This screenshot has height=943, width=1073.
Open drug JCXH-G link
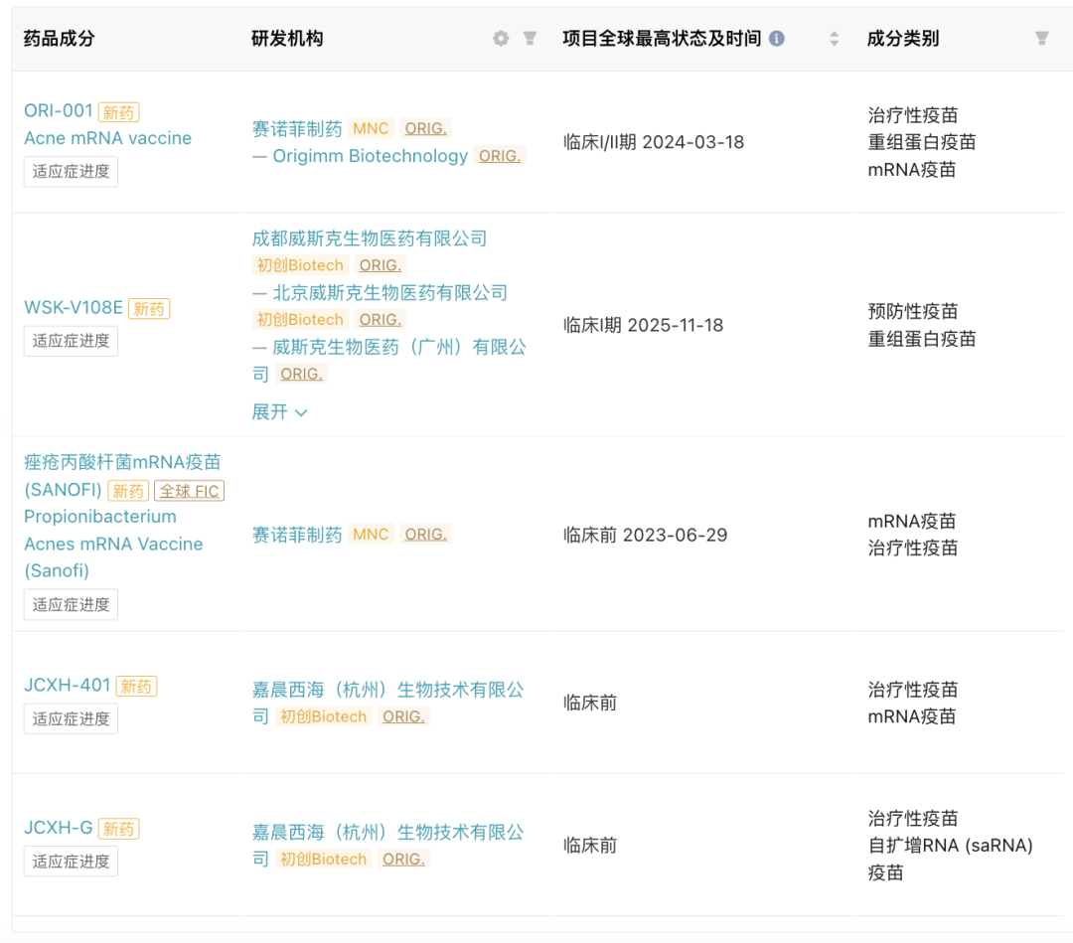(59, 828)
